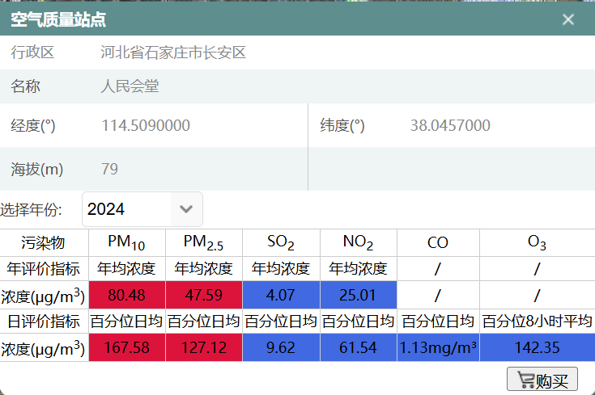Screen dimensions: 595x395
Task: Click the 纬度 value 38.0457000
Action: coord(450,126)
